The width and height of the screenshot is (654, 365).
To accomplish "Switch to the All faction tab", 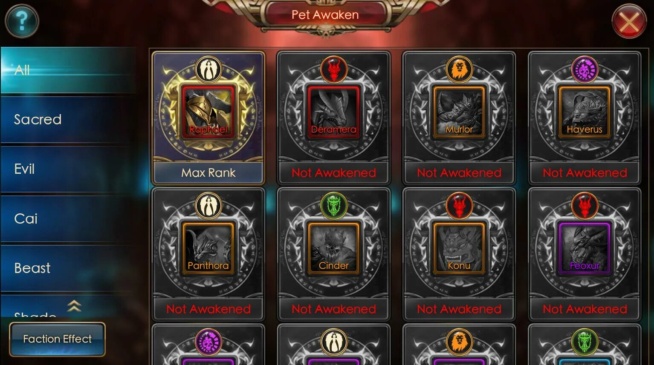I will pos(68,70).
